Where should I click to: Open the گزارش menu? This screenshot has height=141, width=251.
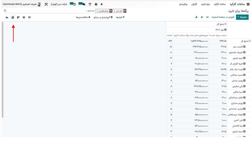tap(194, 4)
